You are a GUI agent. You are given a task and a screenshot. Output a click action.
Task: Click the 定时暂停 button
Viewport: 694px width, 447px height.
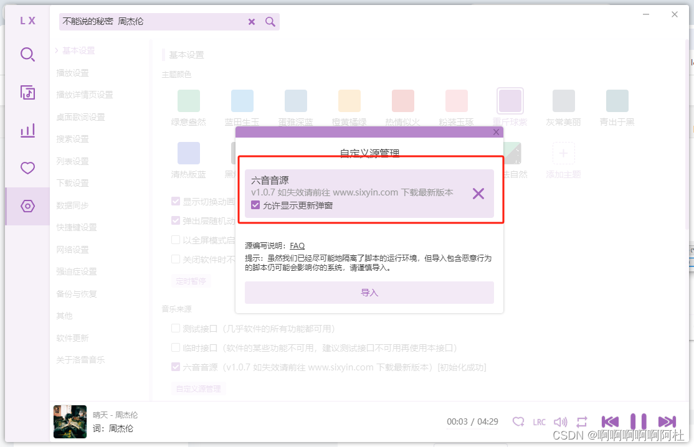tap(191, 281)
